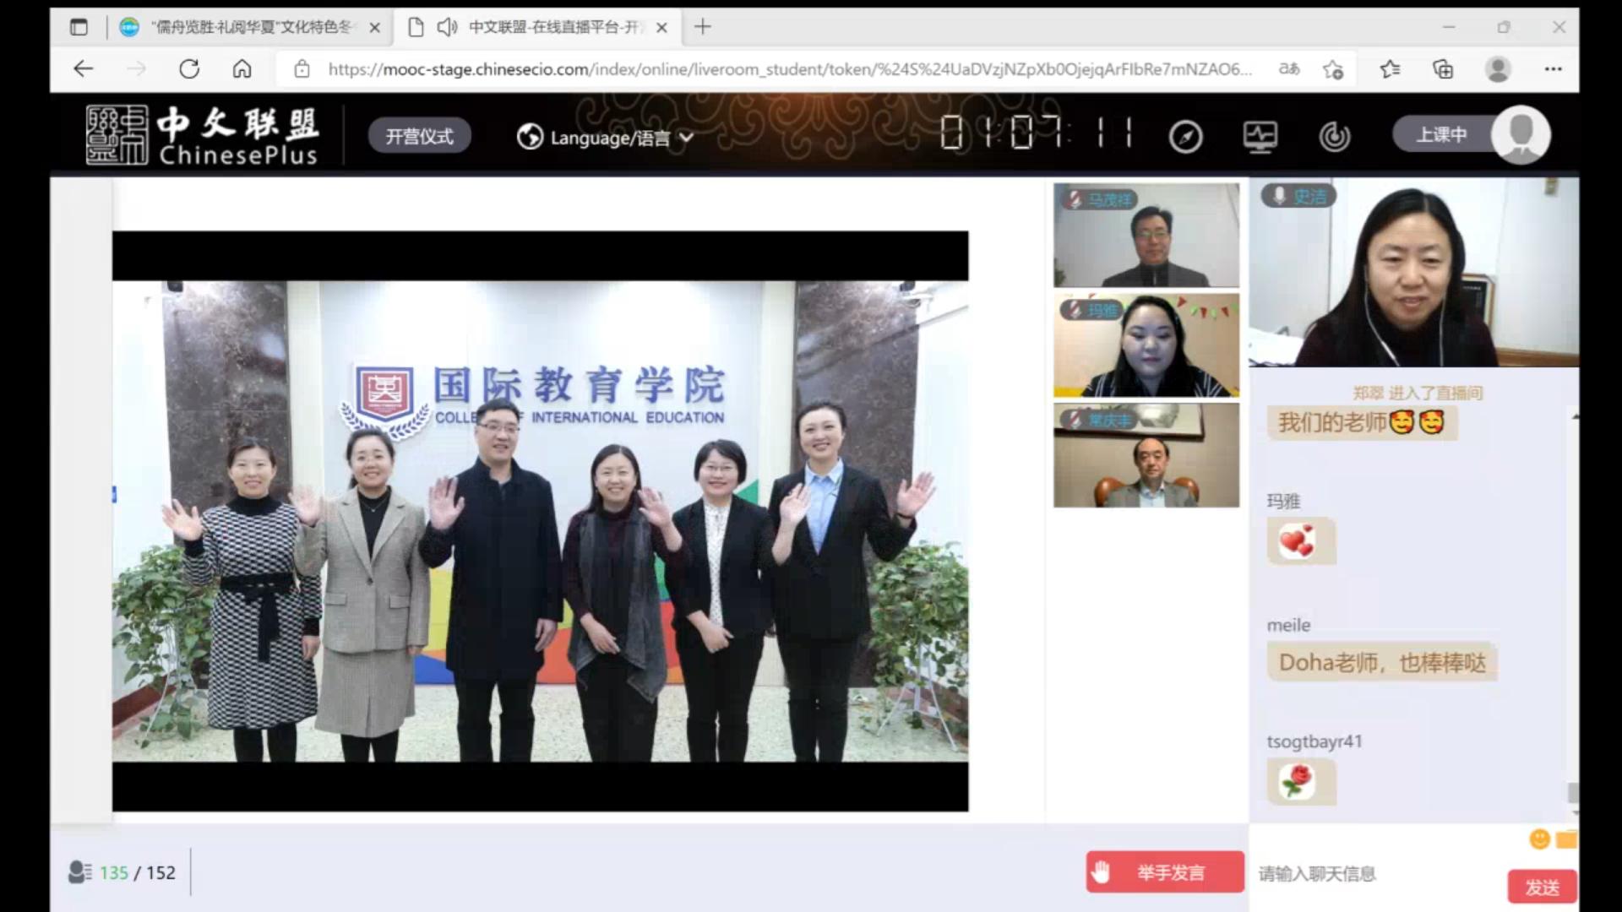Toggle microphone badge on 史洁 video
Image resolution: width=1622 pixels, height=912 pixels.
click(1280, 196)
